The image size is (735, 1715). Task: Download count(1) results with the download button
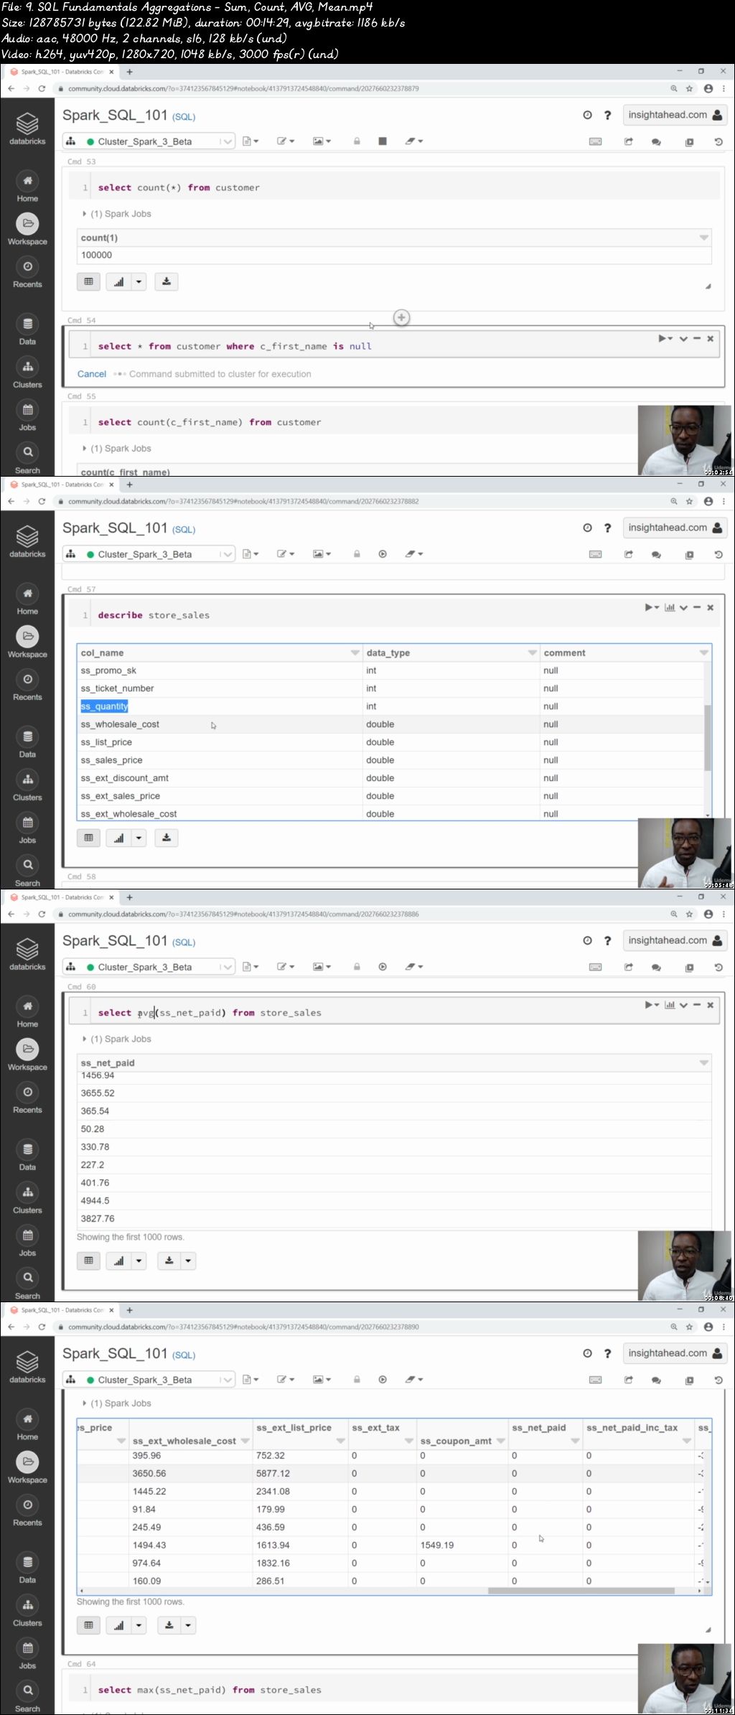click(x=167, y=281)
